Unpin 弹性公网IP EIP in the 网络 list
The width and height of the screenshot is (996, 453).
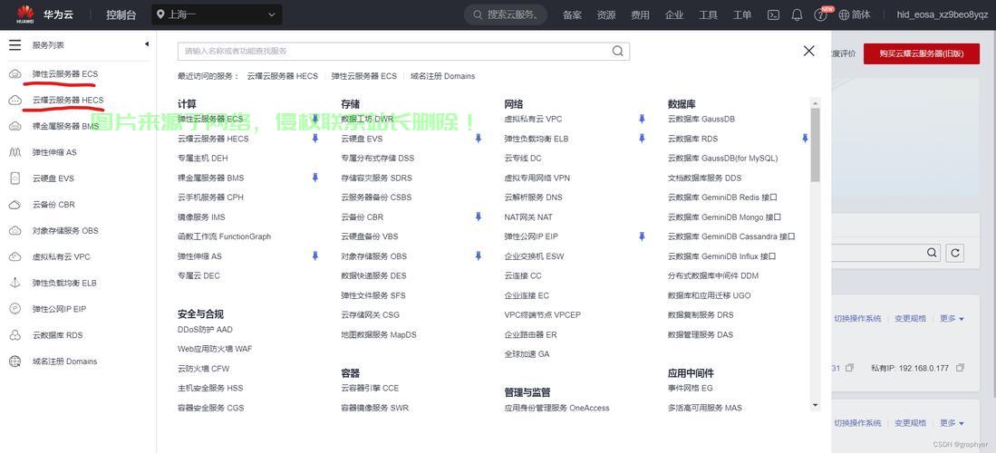642,236
